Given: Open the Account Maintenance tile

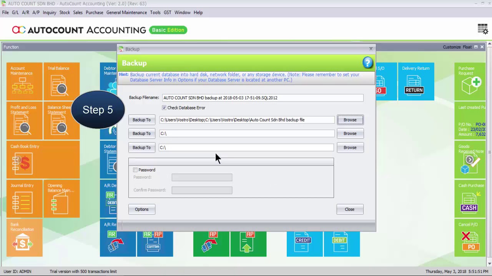Looking at the screenshot, I should point(24,81).
